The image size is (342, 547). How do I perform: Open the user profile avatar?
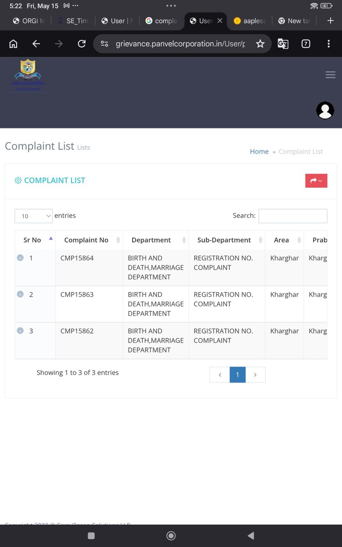pos(325,110)
